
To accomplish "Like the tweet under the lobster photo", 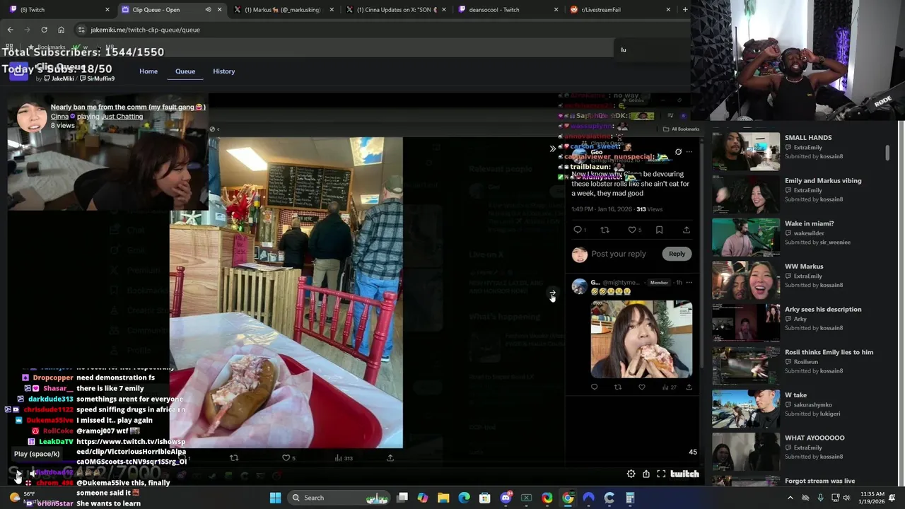I will pos(286,458).
